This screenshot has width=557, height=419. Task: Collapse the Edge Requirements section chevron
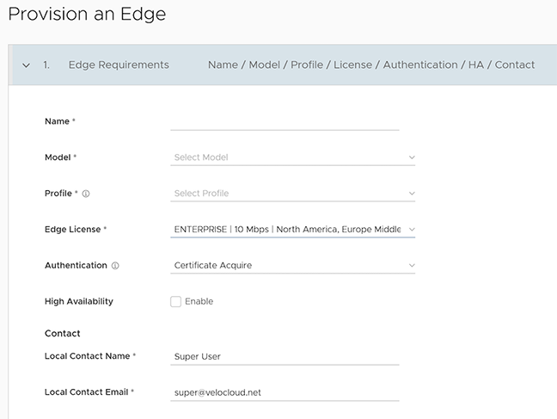click(26, 65)
